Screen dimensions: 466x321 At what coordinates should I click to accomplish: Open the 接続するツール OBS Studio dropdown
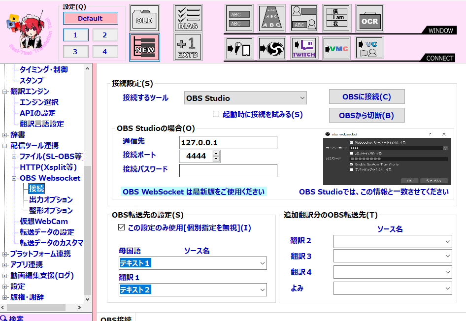coord(245,98)
